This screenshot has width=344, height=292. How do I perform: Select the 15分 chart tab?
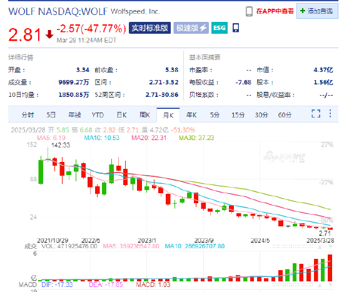coord(238,115)
